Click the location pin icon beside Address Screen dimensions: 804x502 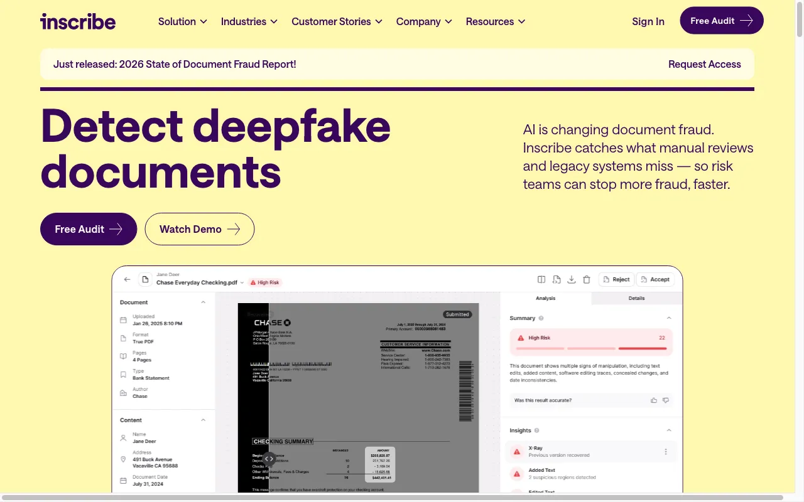point(123,459)
